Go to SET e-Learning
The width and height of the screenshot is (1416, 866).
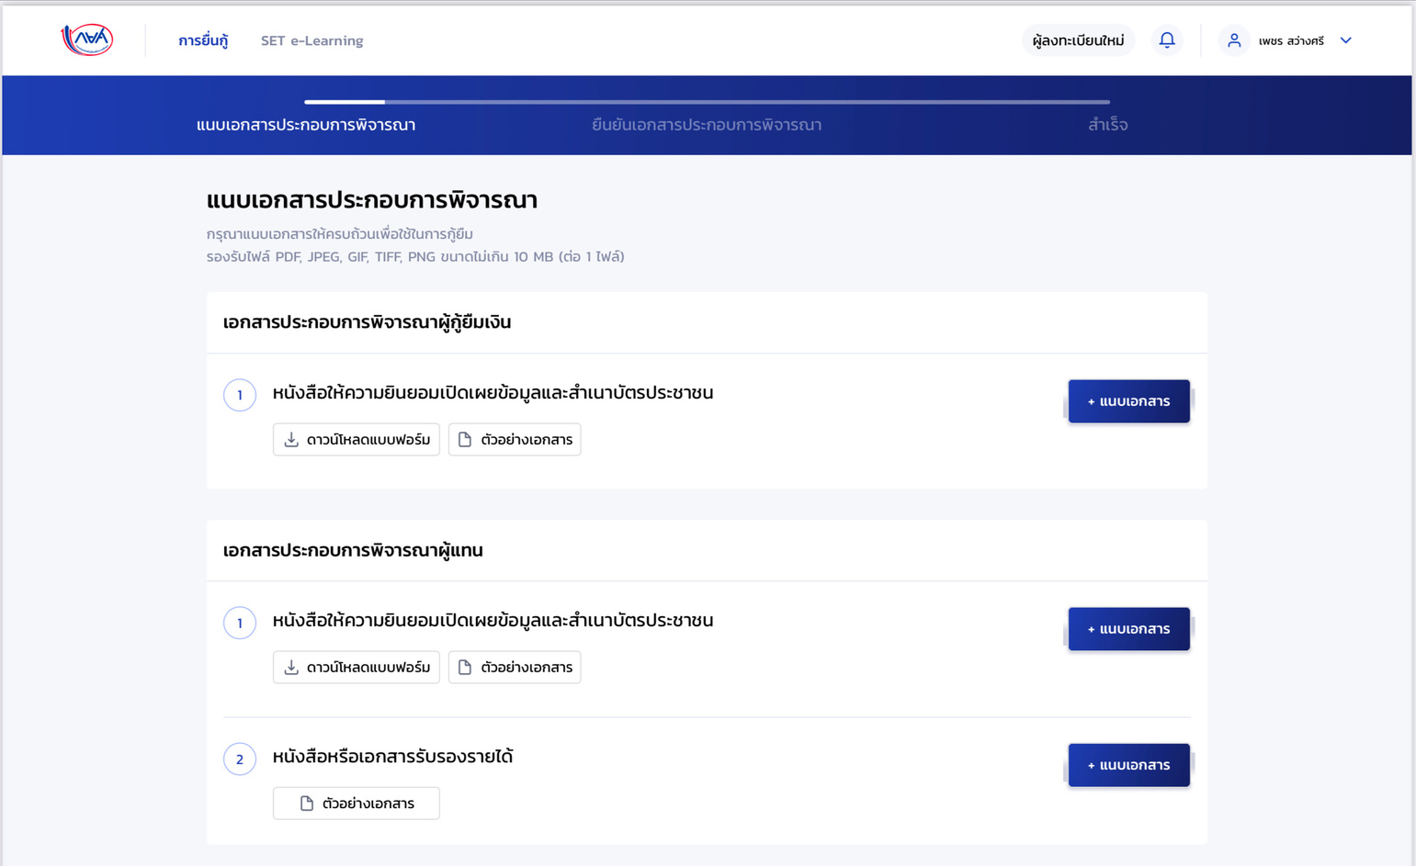(x=312, y=40)
